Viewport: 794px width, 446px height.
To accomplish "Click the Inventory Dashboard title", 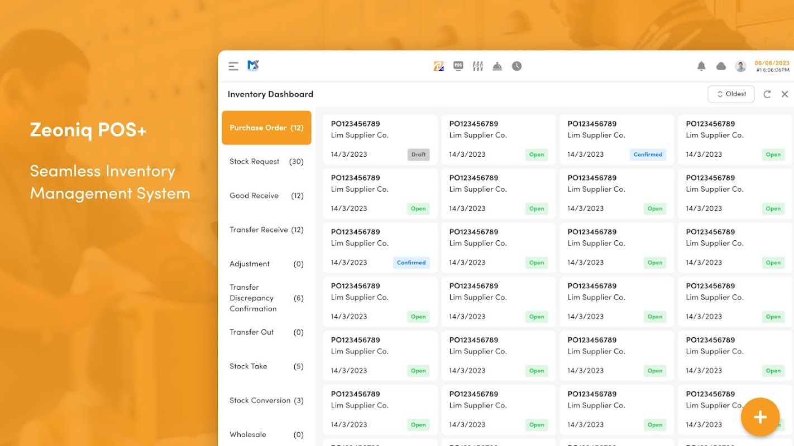I will point(270,94).
